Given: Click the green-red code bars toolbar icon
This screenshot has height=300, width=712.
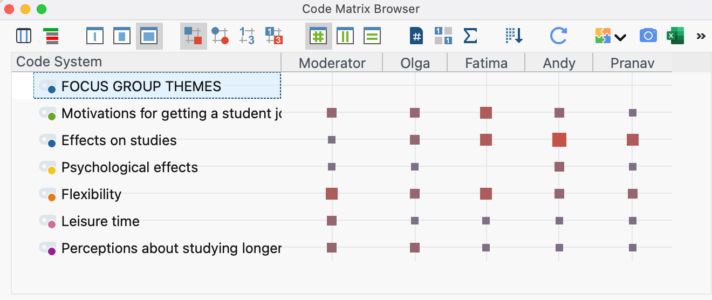Looking at the screenshot, I should (52, 36).
